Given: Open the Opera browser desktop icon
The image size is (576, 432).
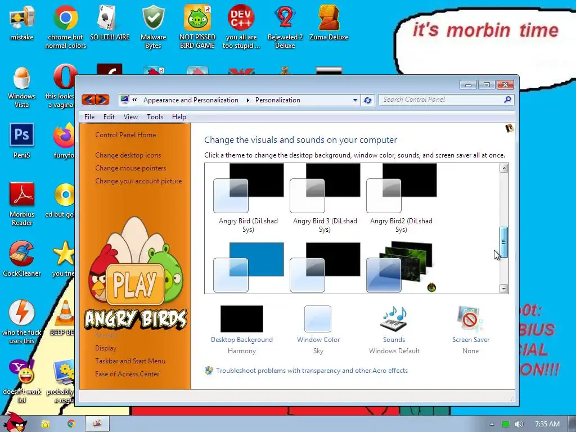Looking at the screenshot, I should point(64,77).
